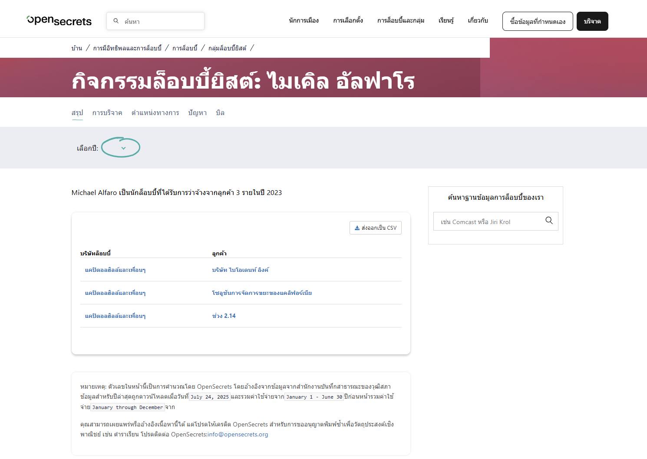The image size is (647, 459).
Task: Open the เกี่ยวกับ menu
Action: (x=478, y=21)
